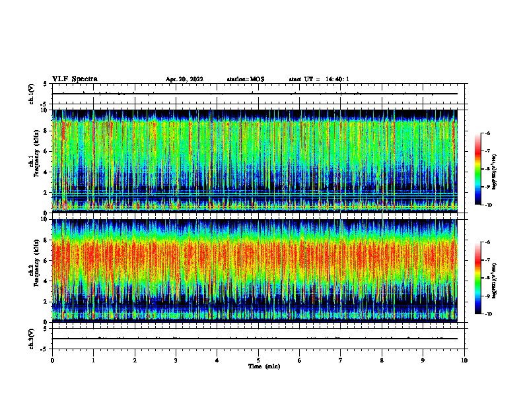Click the ch.1 spectrogram panel
The height and width of the screenshot is (404, 523).
pos(255,161)
